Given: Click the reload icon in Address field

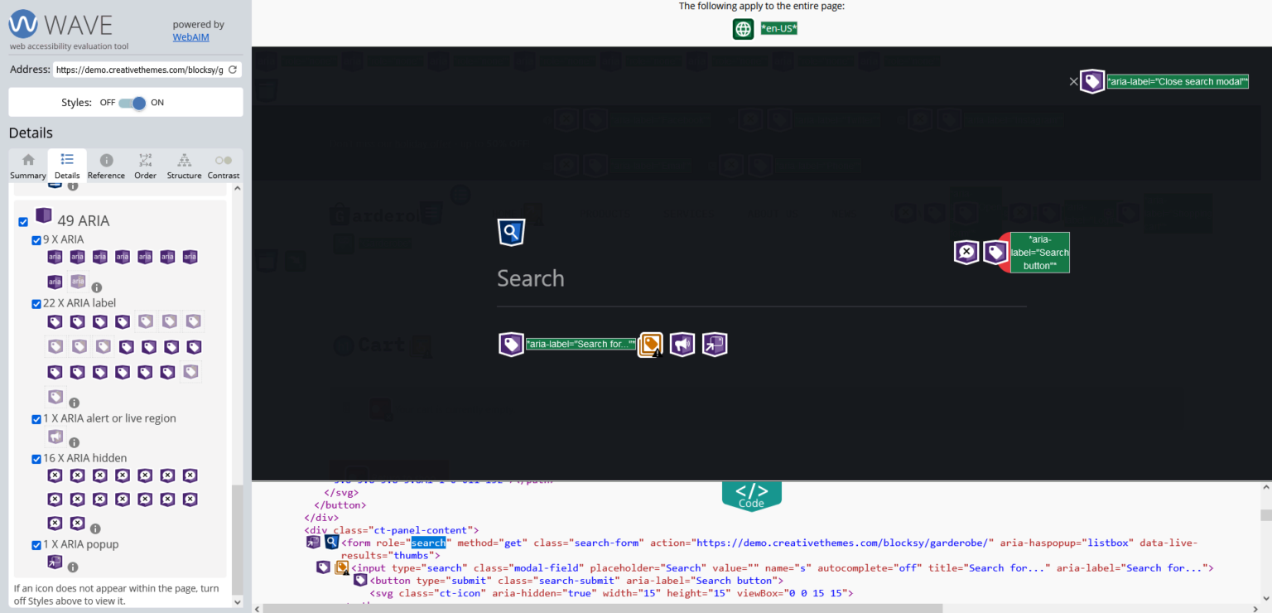Looking at the screenshot, I should [233, 70].
